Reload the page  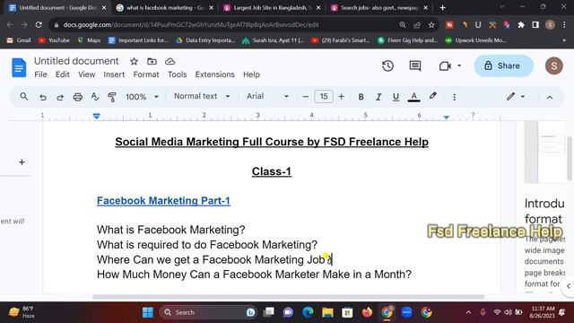[x=39, y=24]
